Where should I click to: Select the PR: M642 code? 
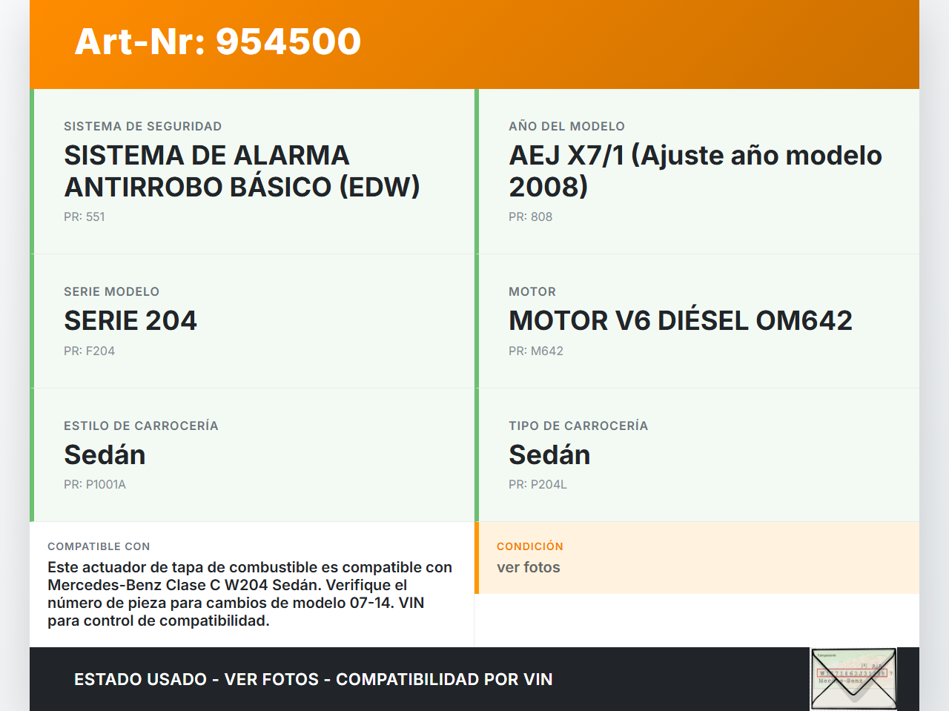pyautogui.click(x=535, y=351)
